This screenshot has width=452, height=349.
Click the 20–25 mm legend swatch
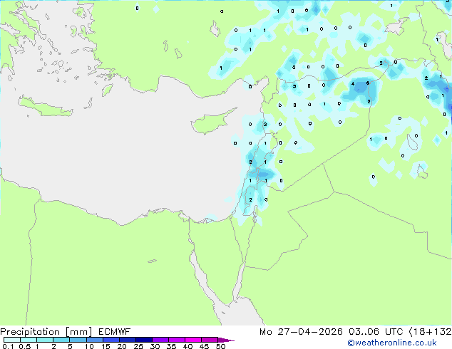[127, 340]
